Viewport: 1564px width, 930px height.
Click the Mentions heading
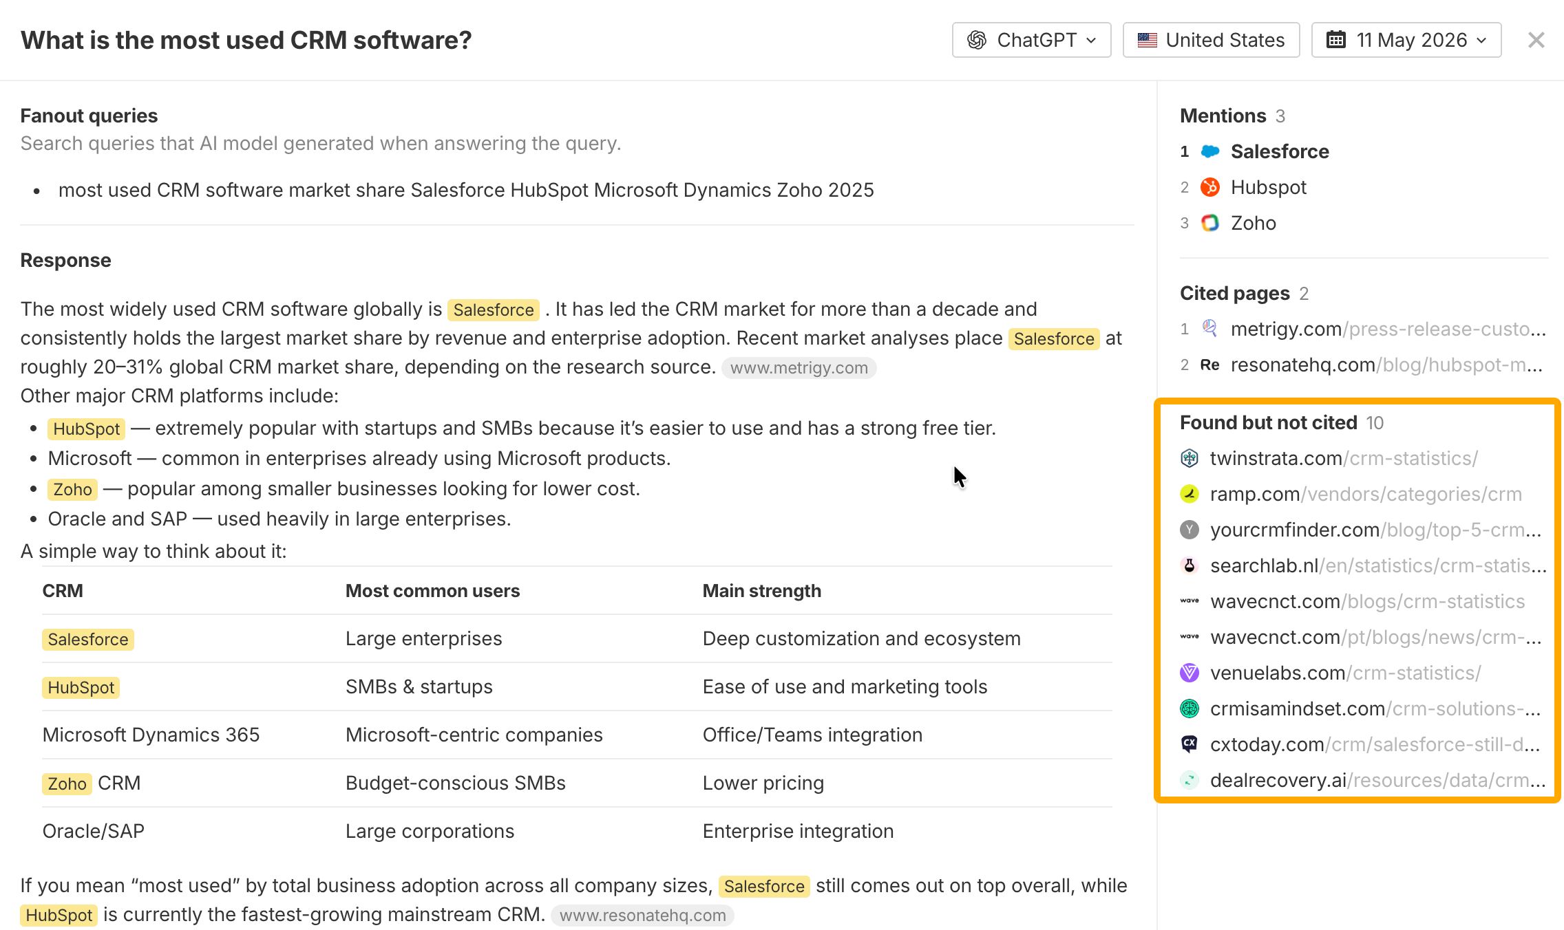click(1223, 116)
